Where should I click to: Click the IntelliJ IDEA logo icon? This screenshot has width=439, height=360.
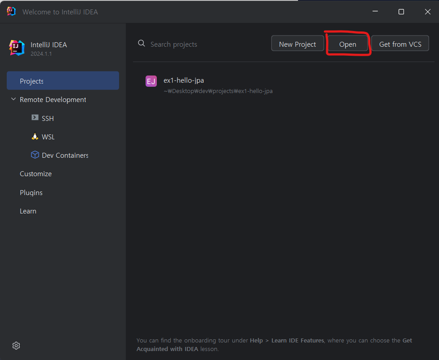coord(17,48)
